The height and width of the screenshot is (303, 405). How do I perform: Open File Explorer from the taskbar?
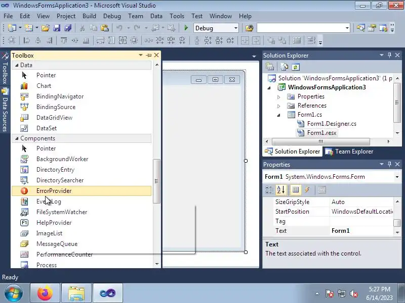click(76, 293)
